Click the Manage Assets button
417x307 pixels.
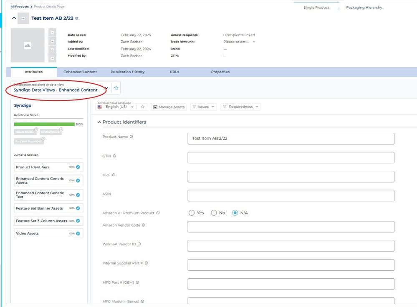(x=169, y=107)
